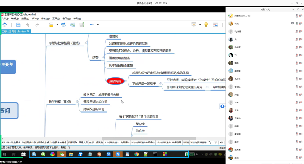
Task: Open Chrome from the Windows taskbar
Action: click(x=136, y=154)
